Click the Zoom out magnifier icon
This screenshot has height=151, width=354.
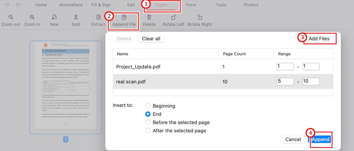click(11, 17)
